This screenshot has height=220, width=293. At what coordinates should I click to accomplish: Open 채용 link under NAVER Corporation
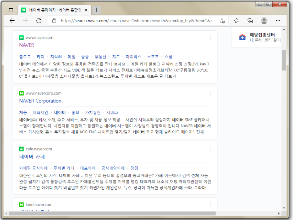point(23,113)
